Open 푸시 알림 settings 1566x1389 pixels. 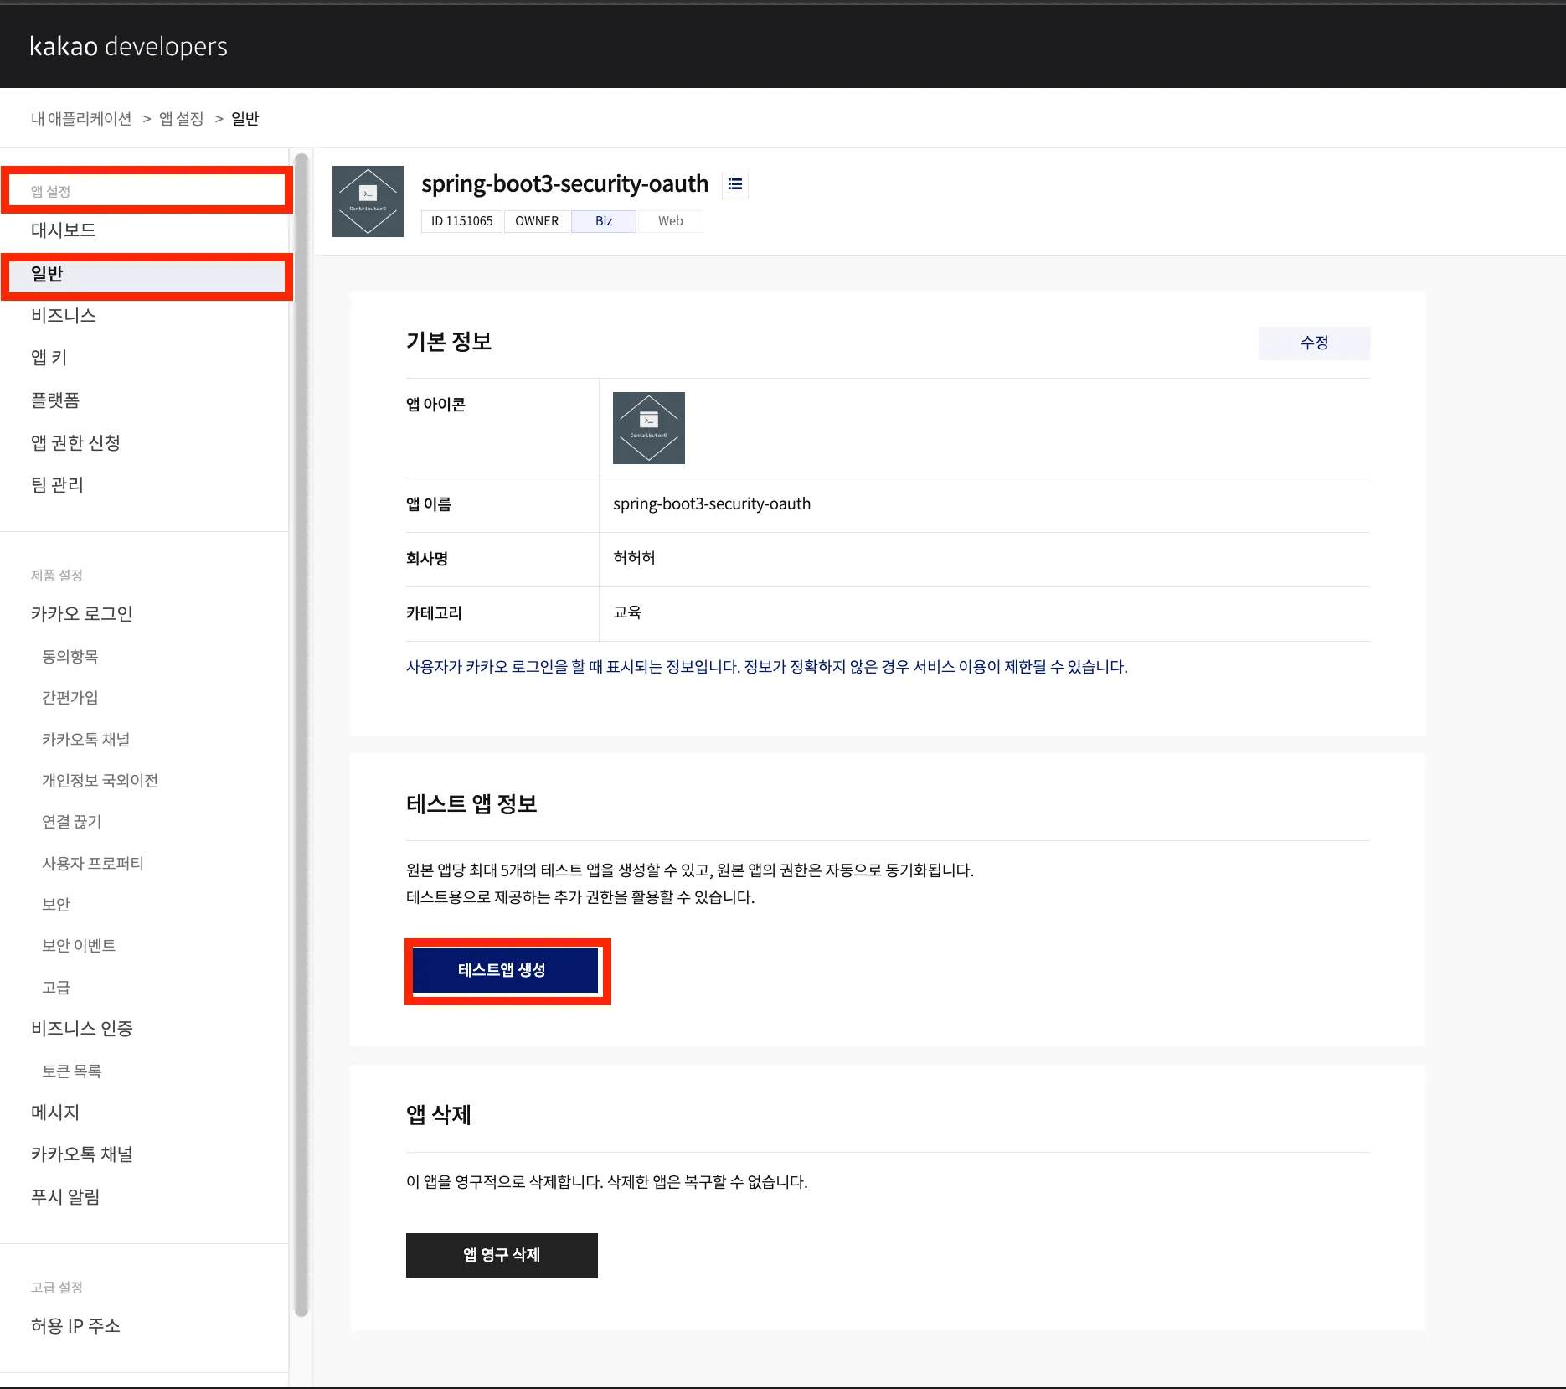(x=65, y=1197)
